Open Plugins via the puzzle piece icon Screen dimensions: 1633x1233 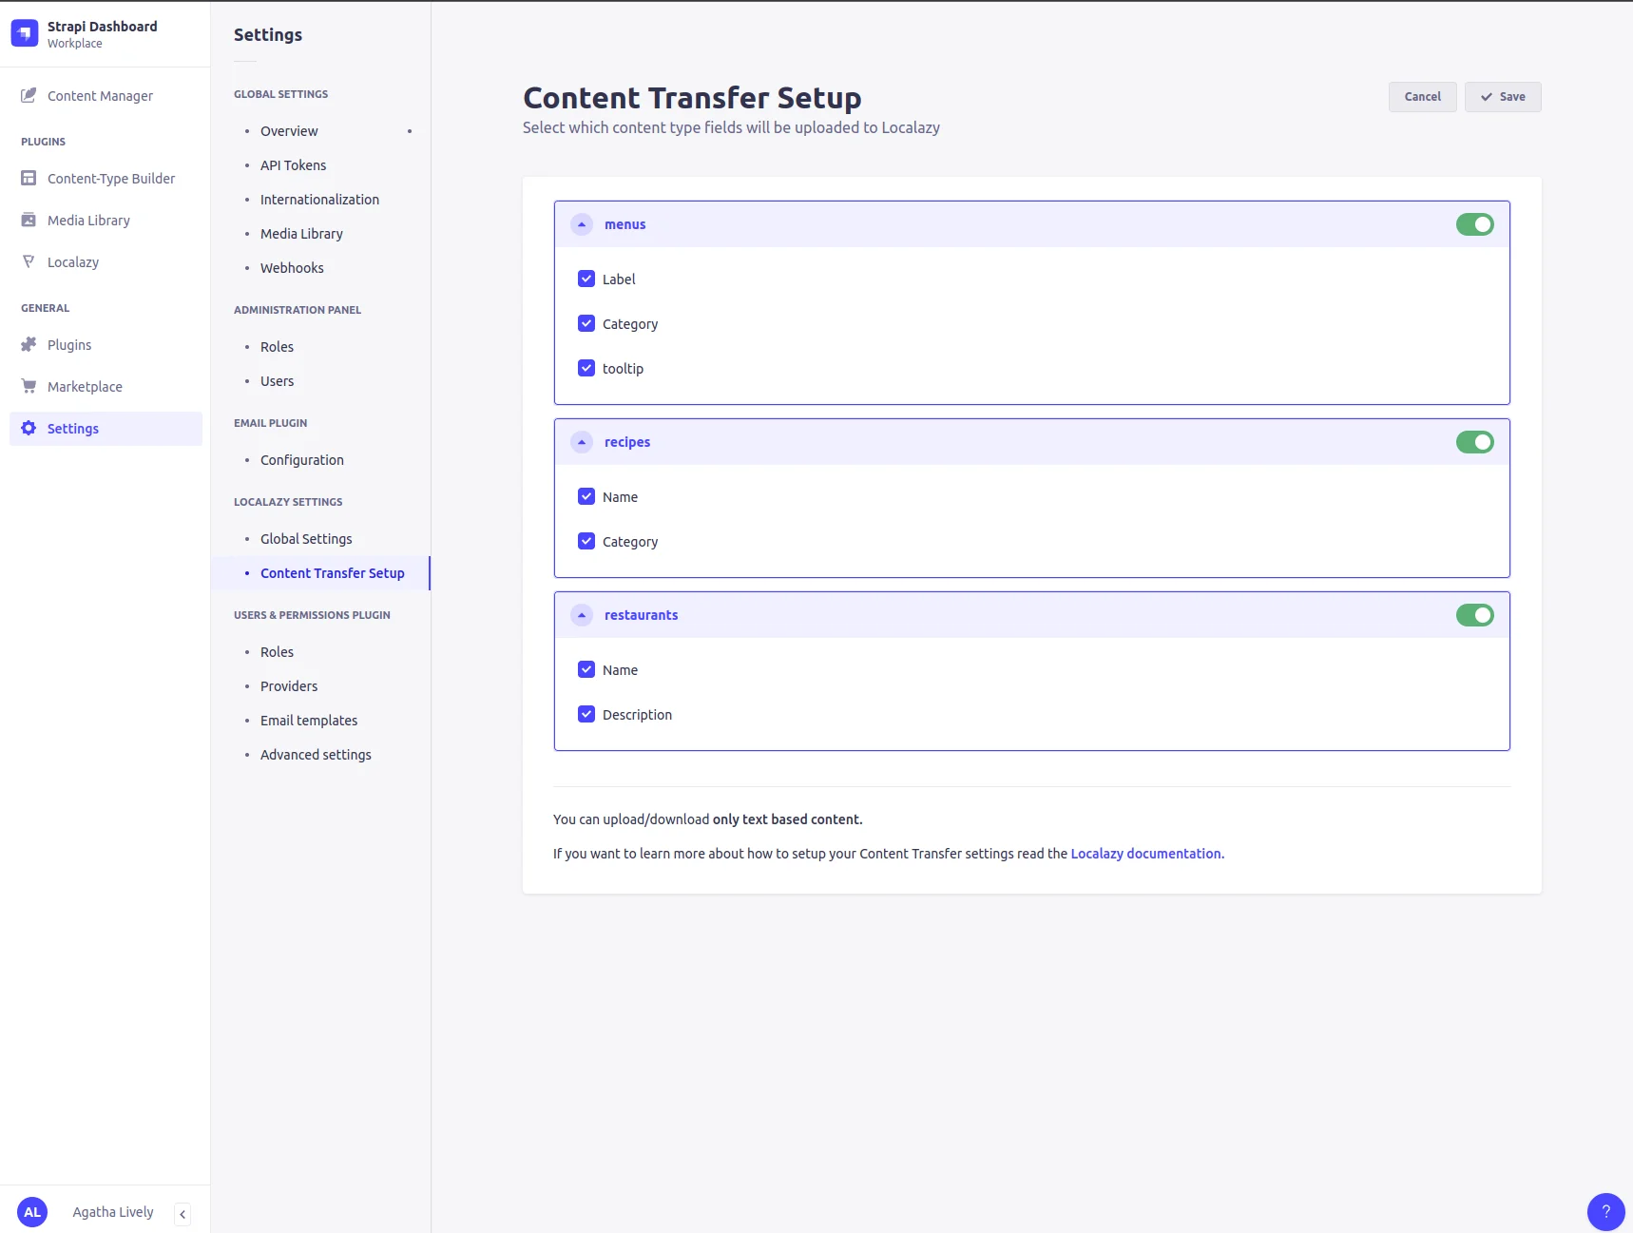point(29,345)
